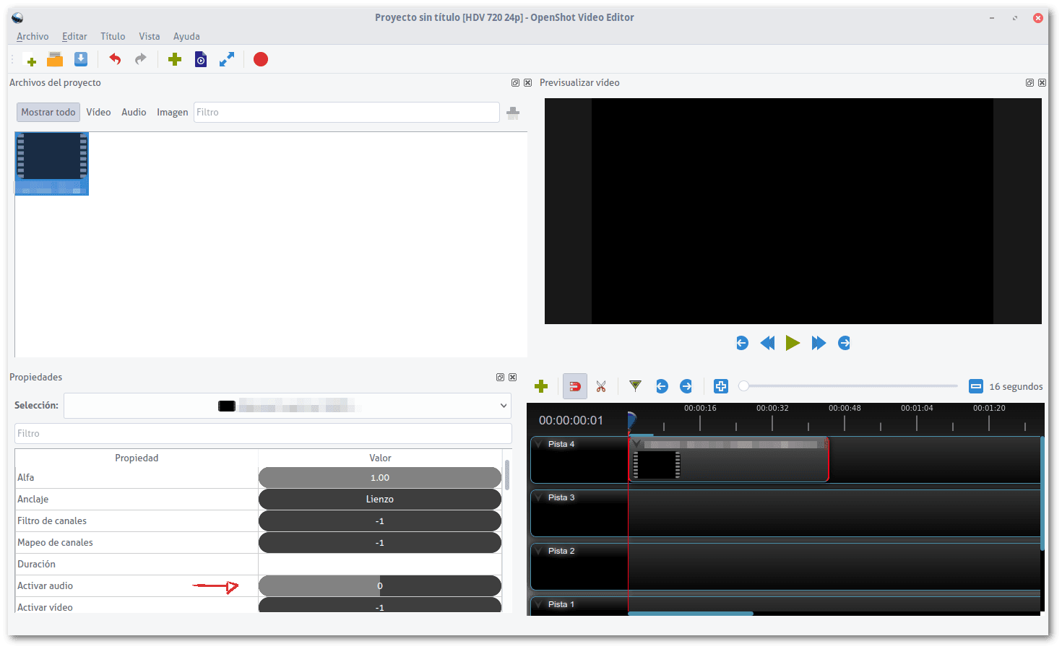
Task: Open the Import Files green plus icon
Action: tap(175, 59)
